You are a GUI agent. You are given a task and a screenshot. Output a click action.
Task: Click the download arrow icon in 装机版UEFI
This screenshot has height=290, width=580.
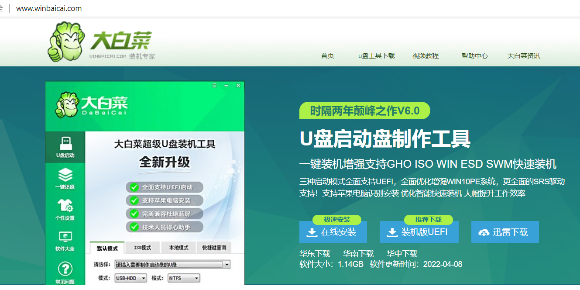[392, 232]
